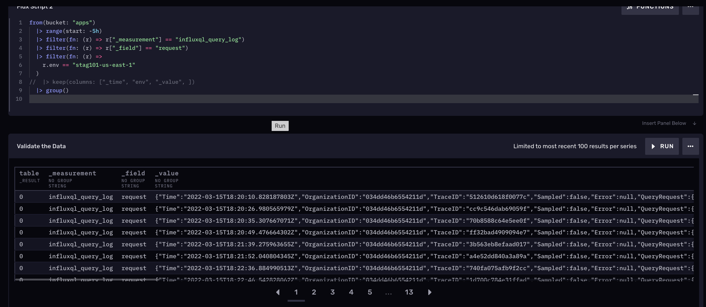Advance to the next results page chevron
The height and width of the screenshot is (307, 706).
430,292
